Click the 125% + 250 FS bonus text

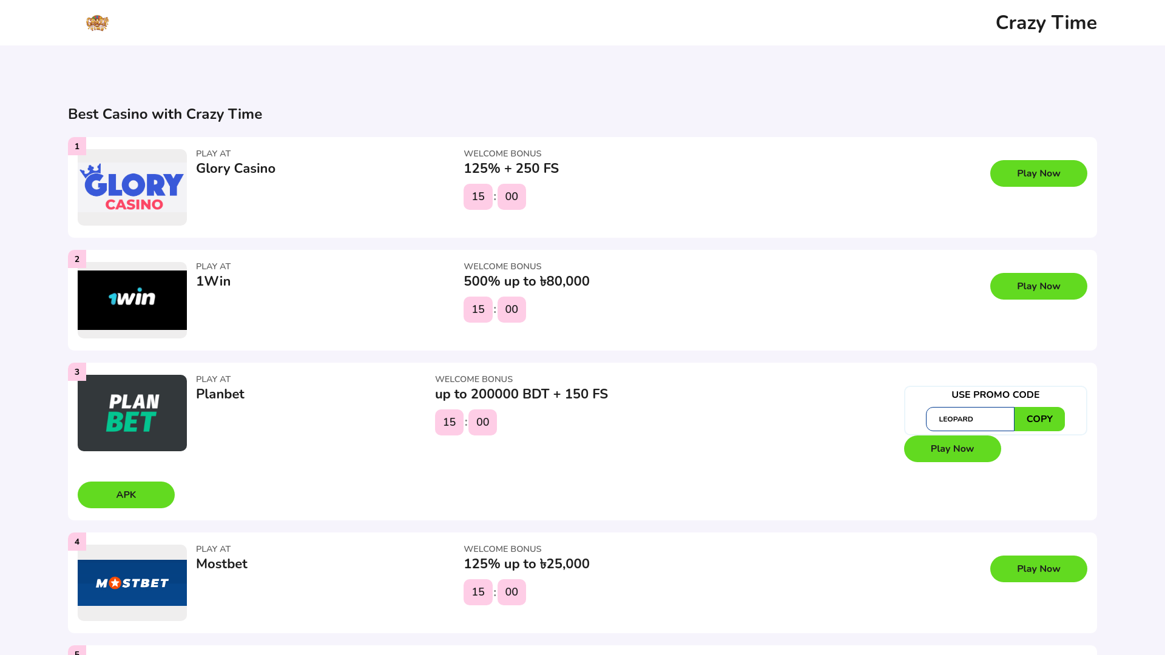[x=511, y=169]
